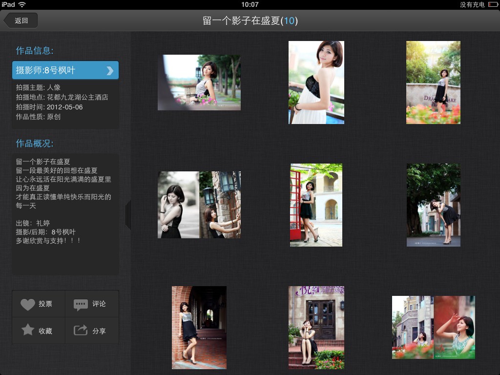Go back with the 返回 button
The height and width of the screenshot is (375, 500).
pos(21,21)
